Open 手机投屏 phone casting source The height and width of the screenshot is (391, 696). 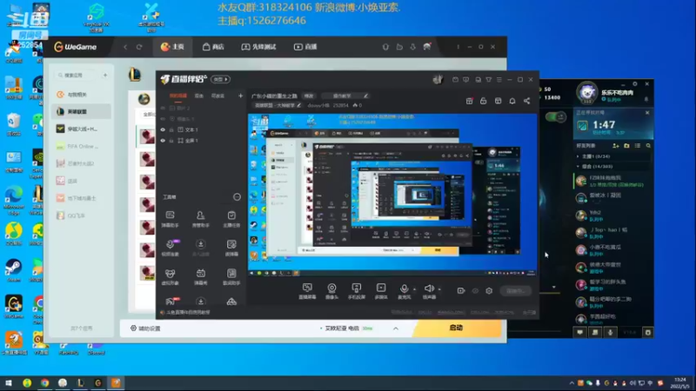click(x=356, y=291)
